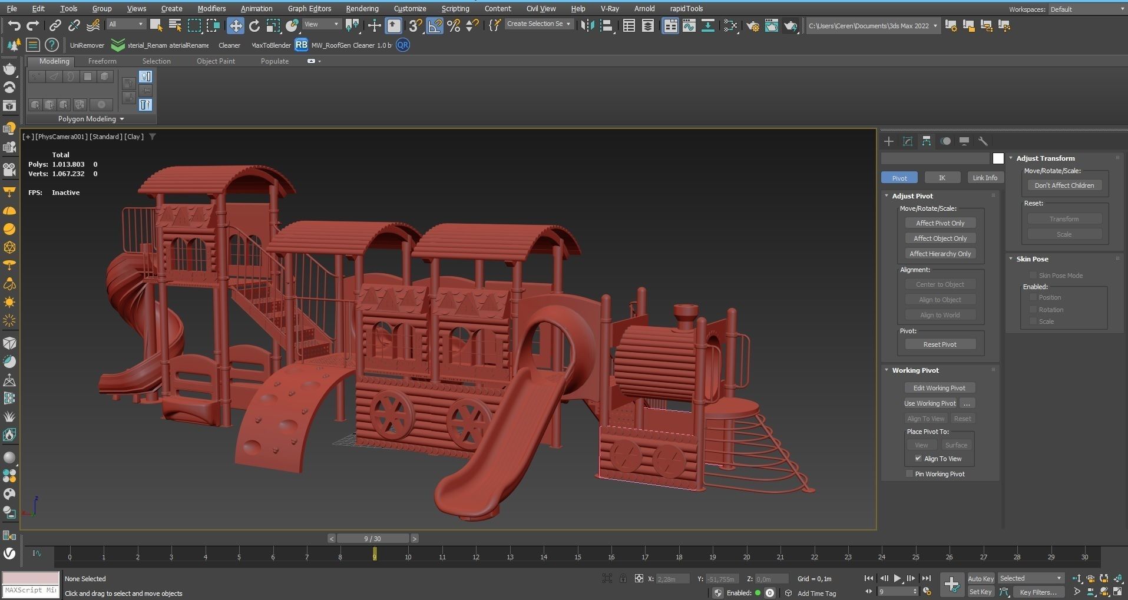Activate the Select and Move tool
Viewport: 1128px width, 600px height.
(x=236, y=25)
